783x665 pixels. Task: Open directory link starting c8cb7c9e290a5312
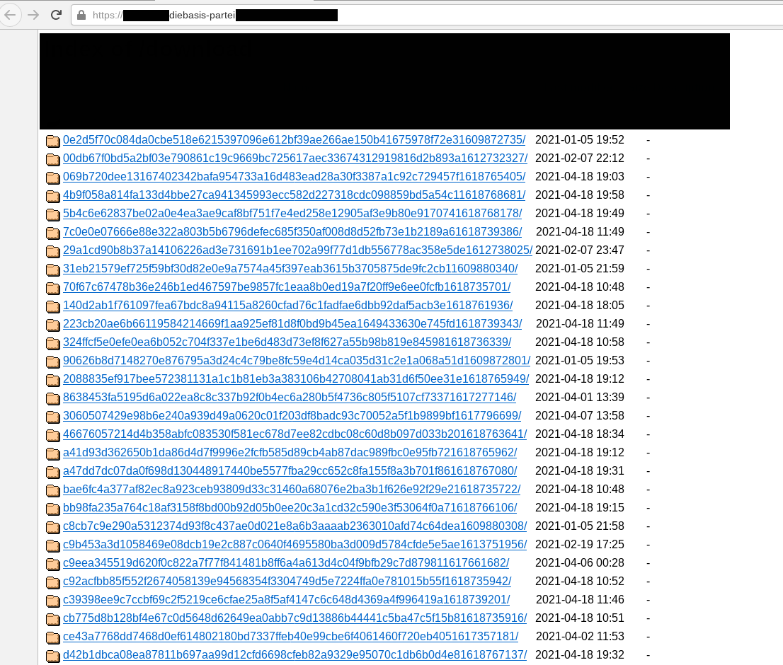295,526
